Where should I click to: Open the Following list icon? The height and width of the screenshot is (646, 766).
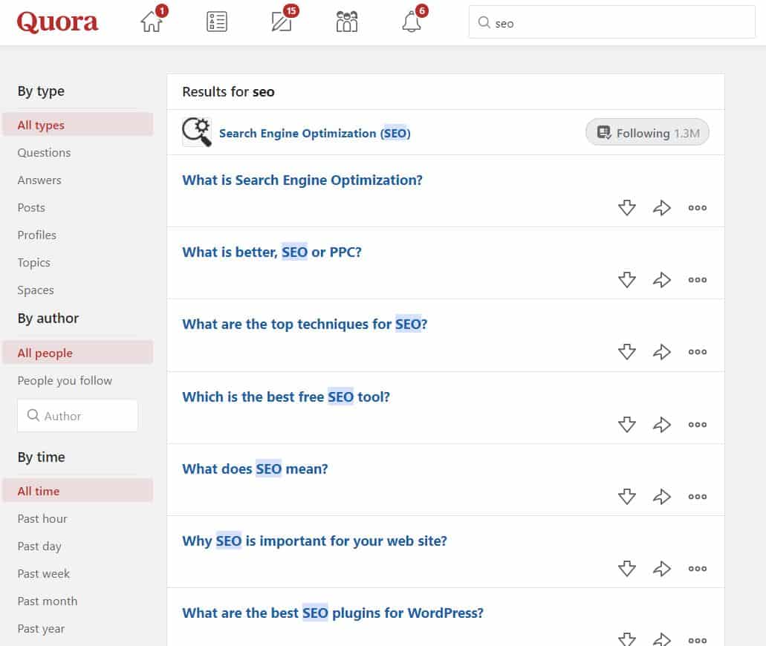[216, 22]
